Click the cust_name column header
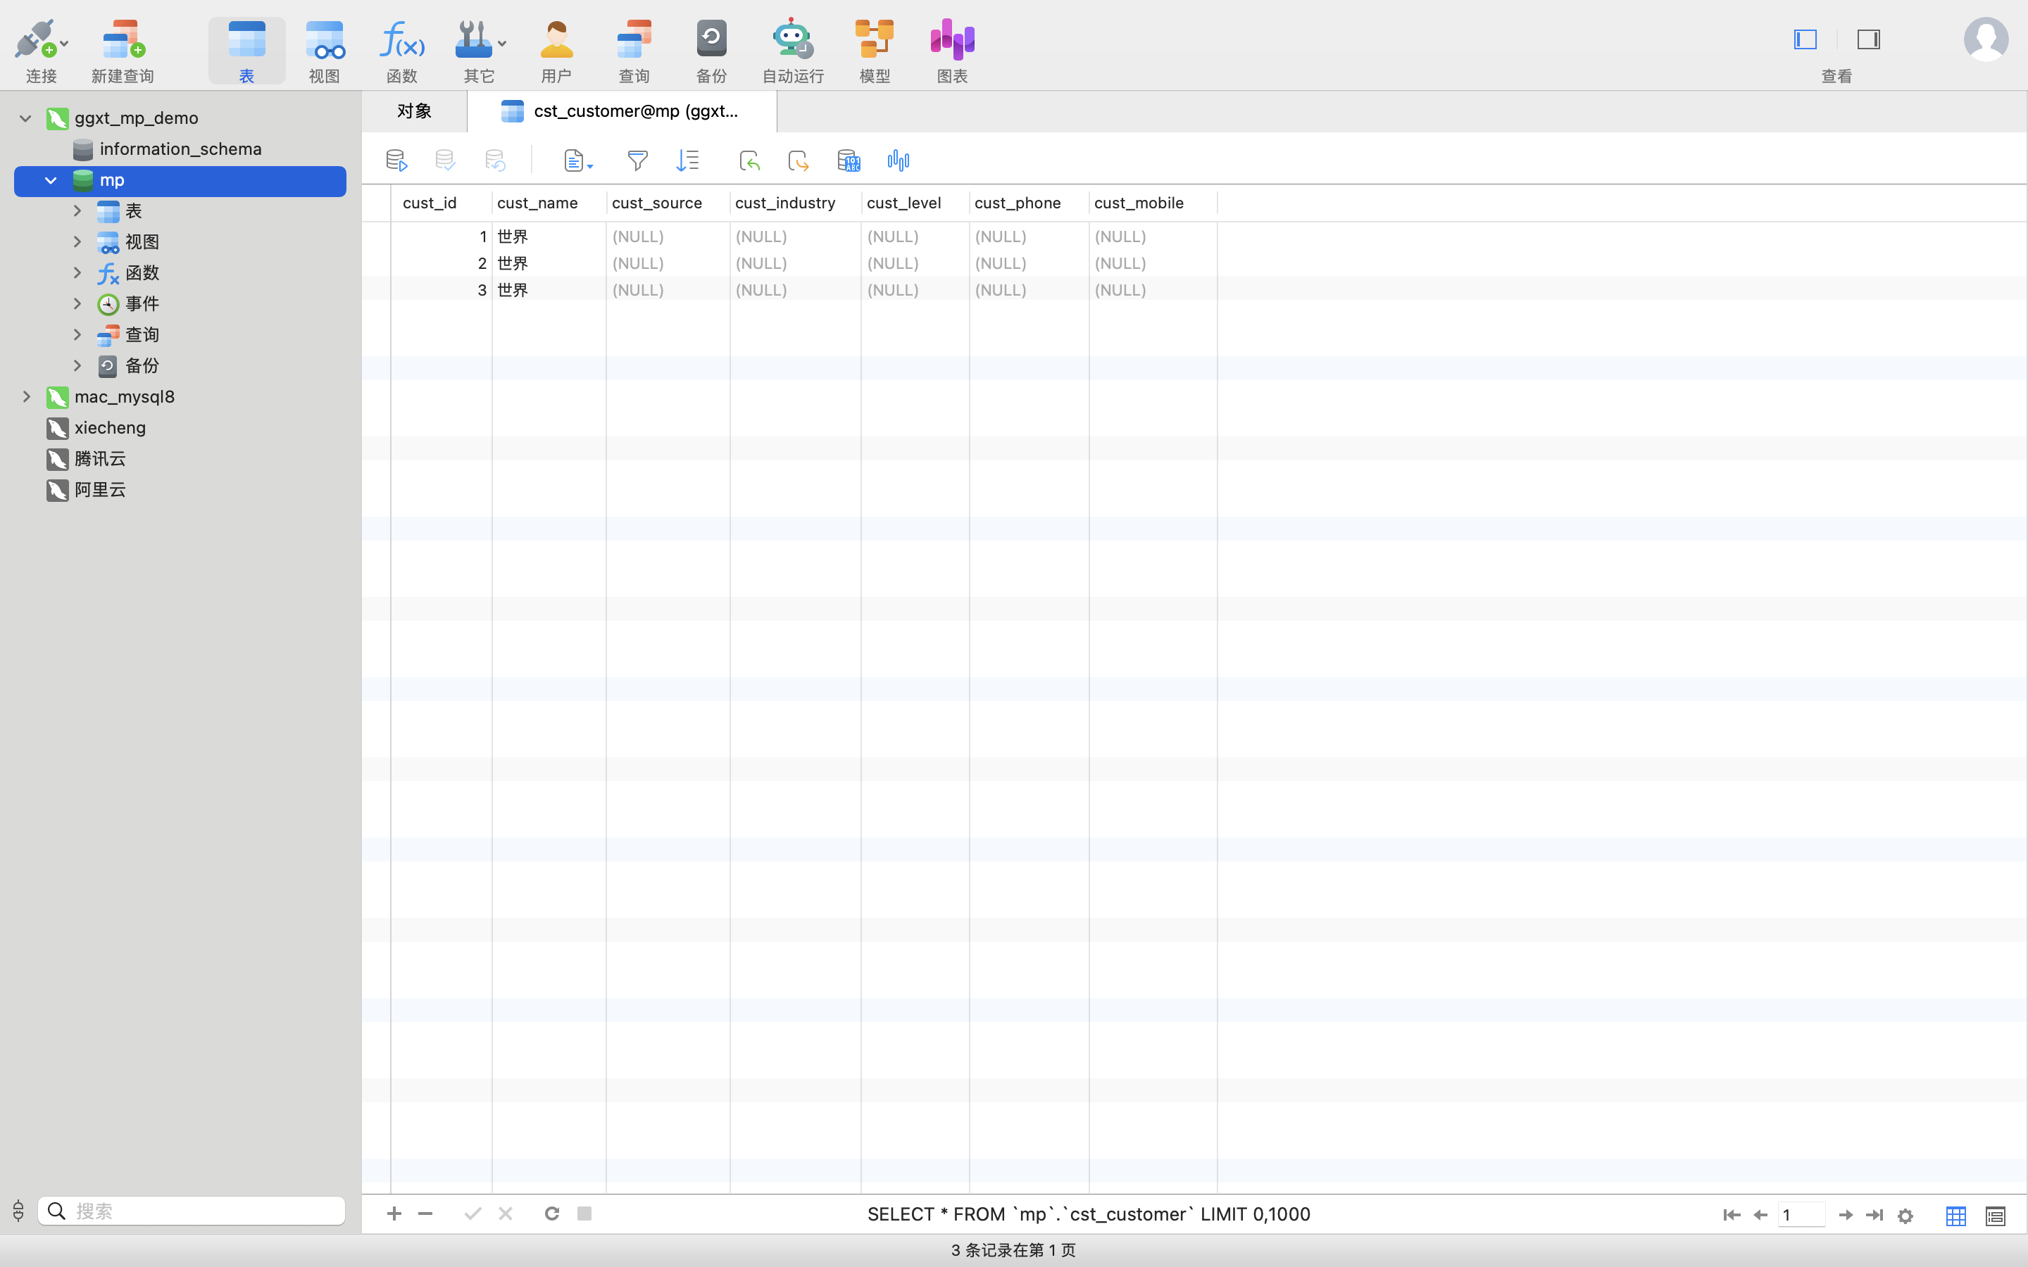Image resolution: width=2028 pixels, height=1267 pixels. tap(538, 203)
